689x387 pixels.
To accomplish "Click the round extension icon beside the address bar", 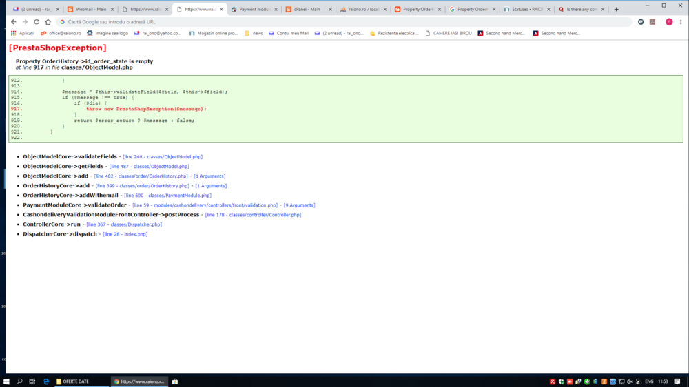I will [x=641, y=22].
